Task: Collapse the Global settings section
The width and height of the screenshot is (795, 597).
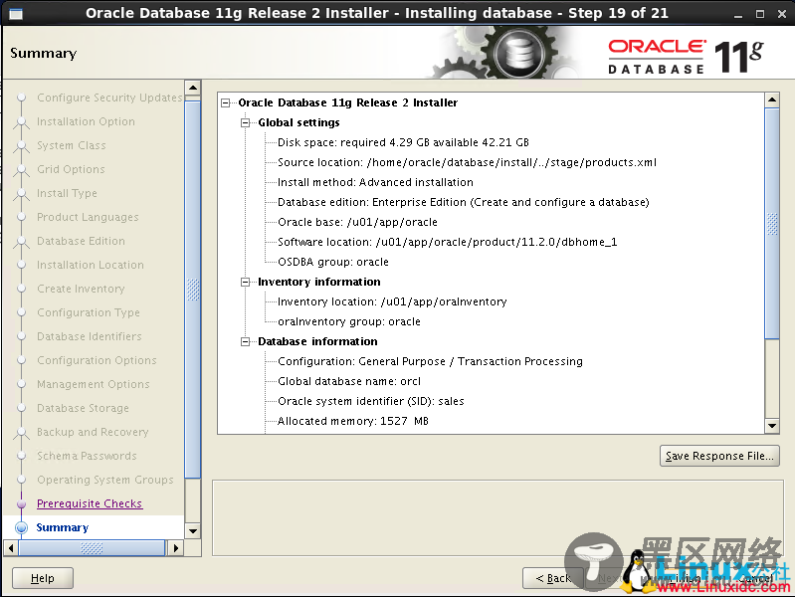Action: click(x=246, y=122)
